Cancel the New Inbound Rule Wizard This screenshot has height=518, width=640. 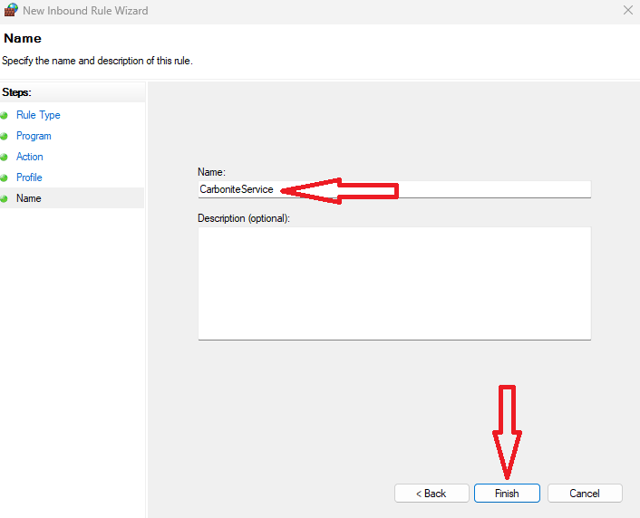pos(585,494)
